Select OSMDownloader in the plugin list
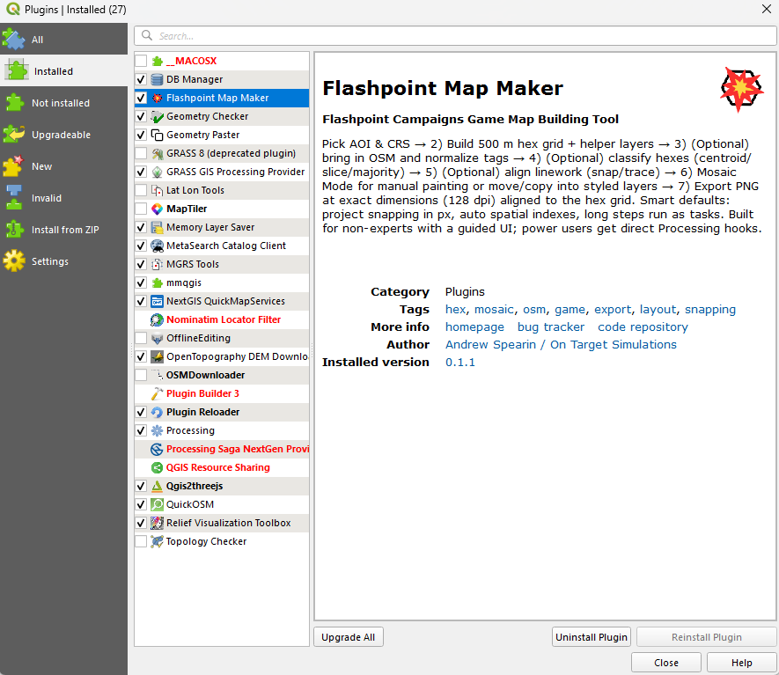The image size is (779, 675). (222, 375)
